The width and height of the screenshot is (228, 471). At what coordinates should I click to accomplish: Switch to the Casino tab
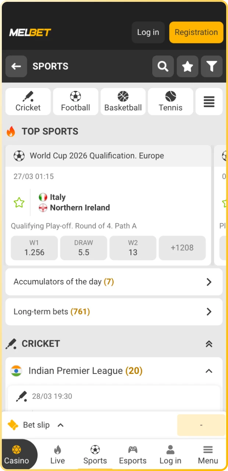pos(17,454)
